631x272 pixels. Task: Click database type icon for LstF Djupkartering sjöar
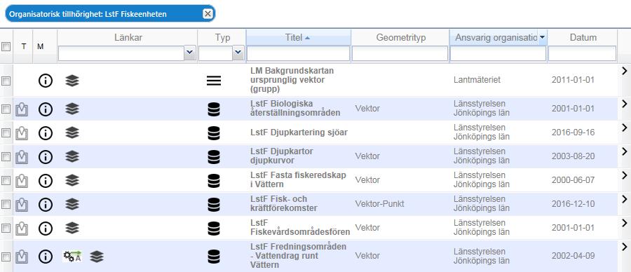click(x=214, y=132)
